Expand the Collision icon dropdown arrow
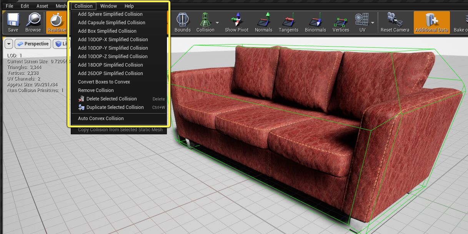Image resolution: width=468 pixels, height=234 pixels. tap(217, 22)
